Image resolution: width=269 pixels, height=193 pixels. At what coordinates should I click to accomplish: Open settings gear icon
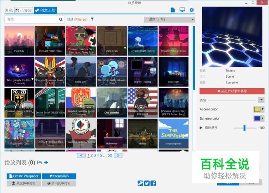[x=192, y=10]
